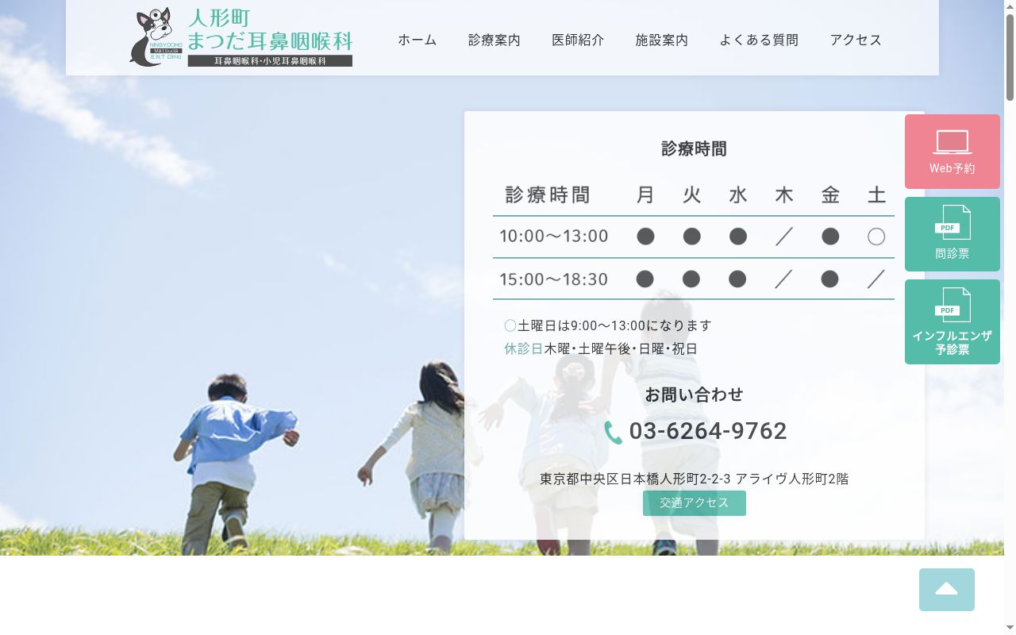Click phone number 03-6264-9762
This screenshot has width=1016, height=635.
pos(708,431)
